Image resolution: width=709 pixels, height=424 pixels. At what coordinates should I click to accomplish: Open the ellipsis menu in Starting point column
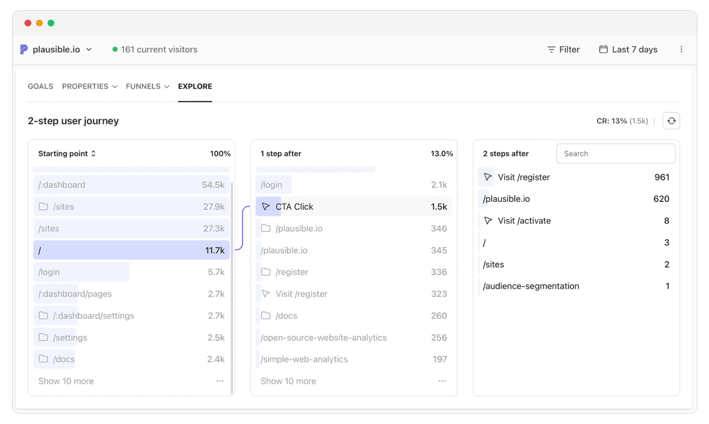220,381
